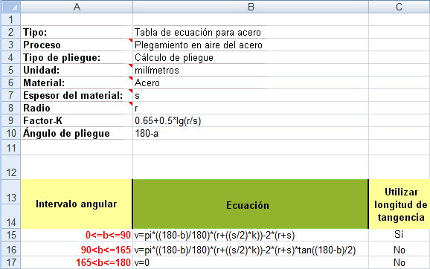The image size is (430, 269).
Task: Click comment indicator on Radio cell
Action: pyautogui.click(x=130, y=103)
